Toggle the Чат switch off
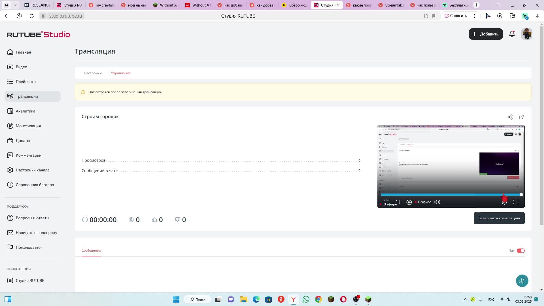 click(520, 251)
